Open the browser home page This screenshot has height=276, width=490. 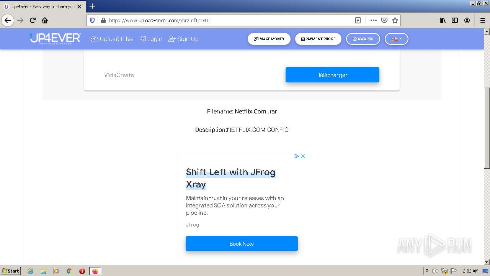[45, 20]
